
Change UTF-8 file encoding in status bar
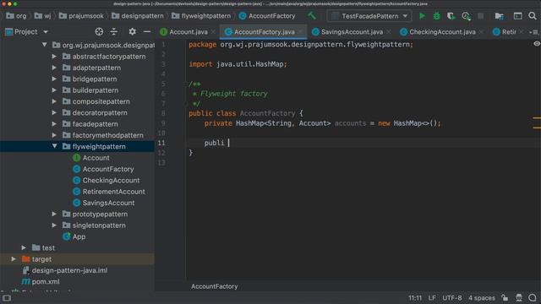point(452,298)
